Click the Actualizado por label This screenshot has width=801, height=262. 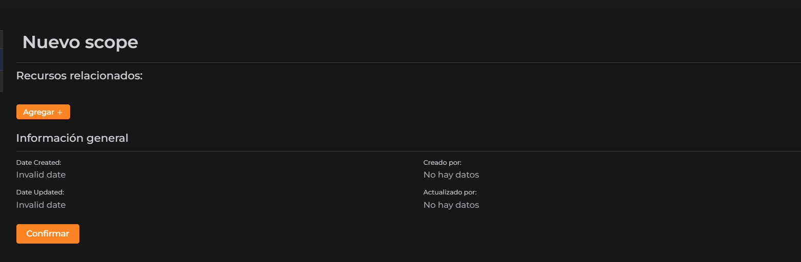point(450,192)
